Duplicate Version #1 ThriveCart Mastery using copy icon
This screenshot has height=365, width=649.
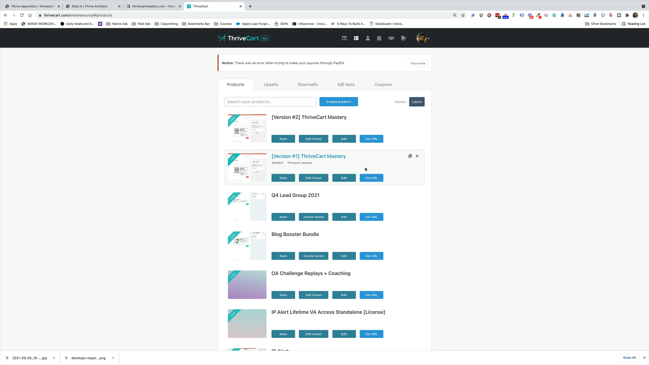[410, 156]
